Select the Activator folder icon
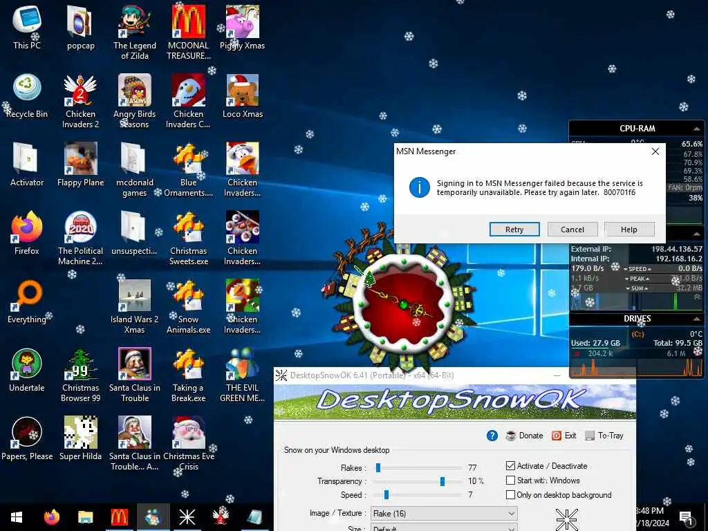 click(27, 165)
